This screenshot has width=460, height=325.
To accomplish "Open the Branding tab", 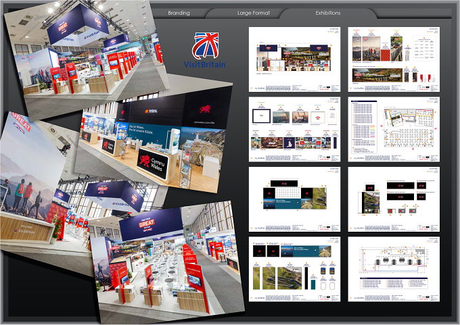I will tap(179, 13).
